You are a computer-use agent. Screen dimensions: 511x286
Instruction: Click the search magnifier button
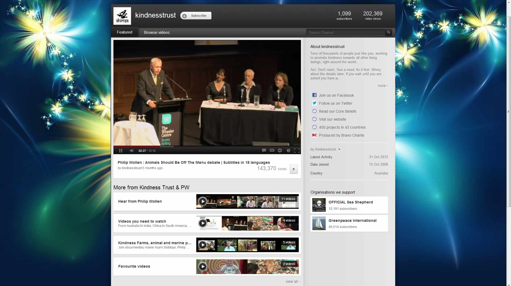pos(389,32)
